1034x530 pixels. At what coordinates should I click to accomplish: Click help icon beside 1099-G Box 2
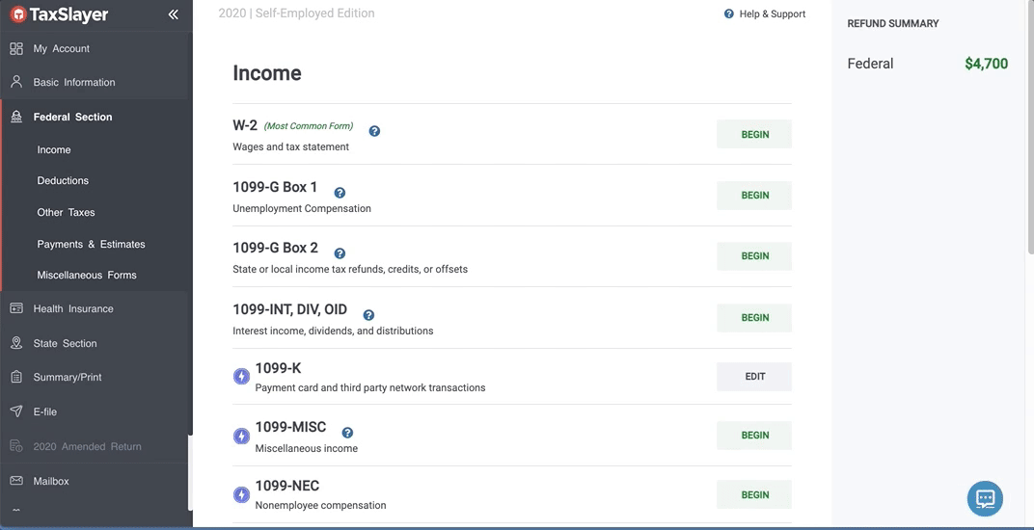[x=340, y=253]
